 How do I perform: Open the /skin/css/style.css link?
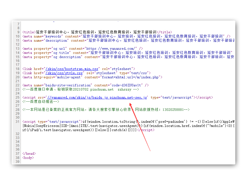[x=64, y=73]
